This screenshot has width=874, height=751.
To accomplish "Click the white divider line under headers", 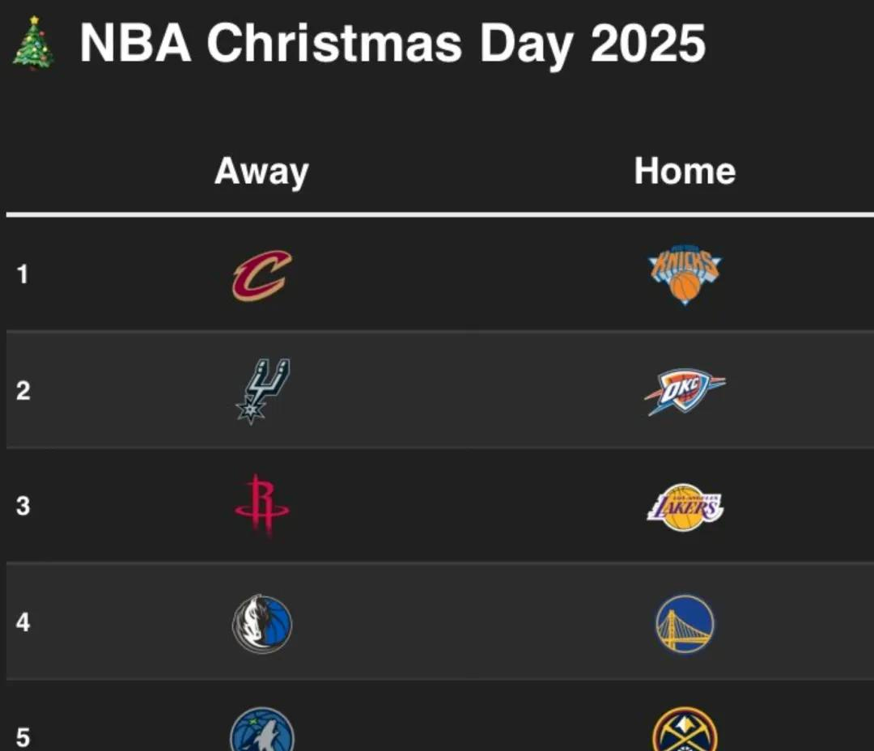I will click(439, 214).
